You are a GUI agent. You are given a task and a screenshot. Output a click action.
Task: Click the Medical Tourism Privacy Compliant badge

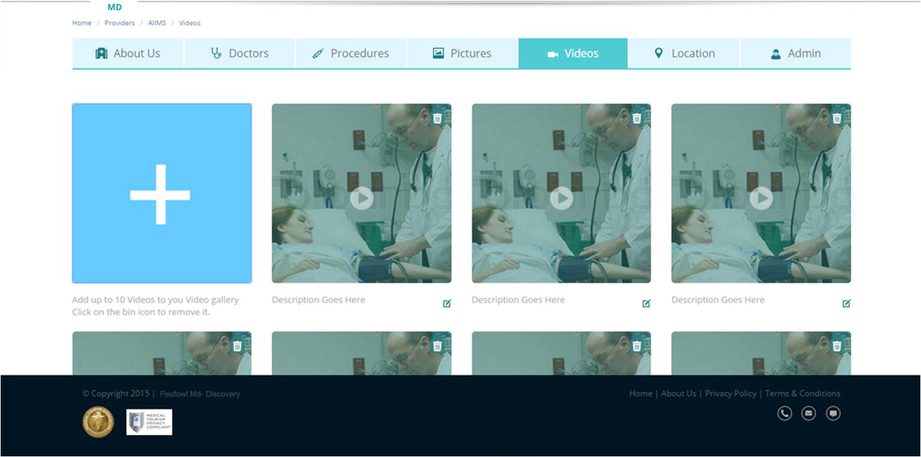coord(149,422)
